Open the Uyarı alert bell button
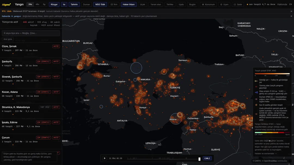The height and width of the screenshot is (165, 294). pyautogui.click(x=224, y=4)
